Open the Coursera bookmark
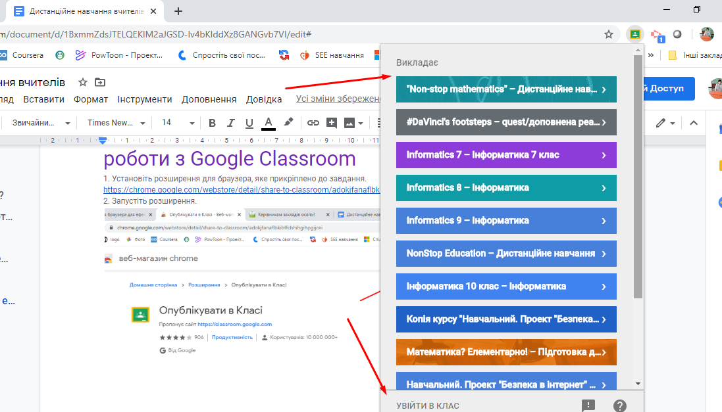Viewport: 722px width, 412px height. pos(22,55)
